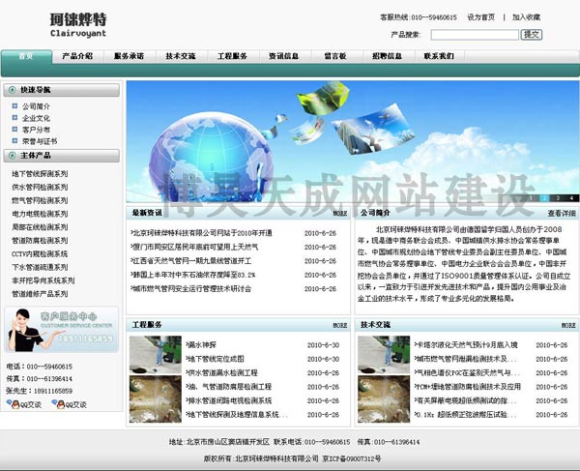This screenshot has height=471, width=580.
Task: Open 工程服务 in navigation bar
Action: coord(232,56)
